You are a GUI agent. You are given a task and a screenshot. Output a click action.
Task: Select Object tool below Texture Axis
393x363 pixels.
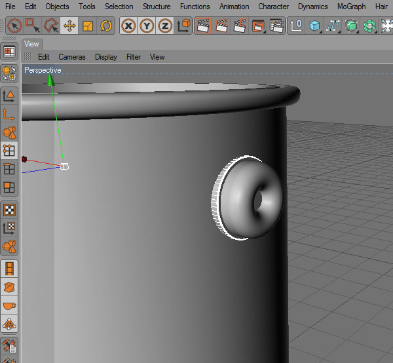[x=9, y=246]
